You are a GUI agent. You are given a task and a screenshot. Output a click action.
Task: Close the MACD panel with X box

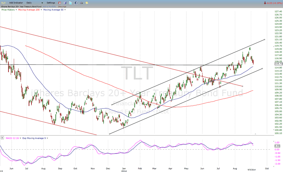[x=2, y=138]
